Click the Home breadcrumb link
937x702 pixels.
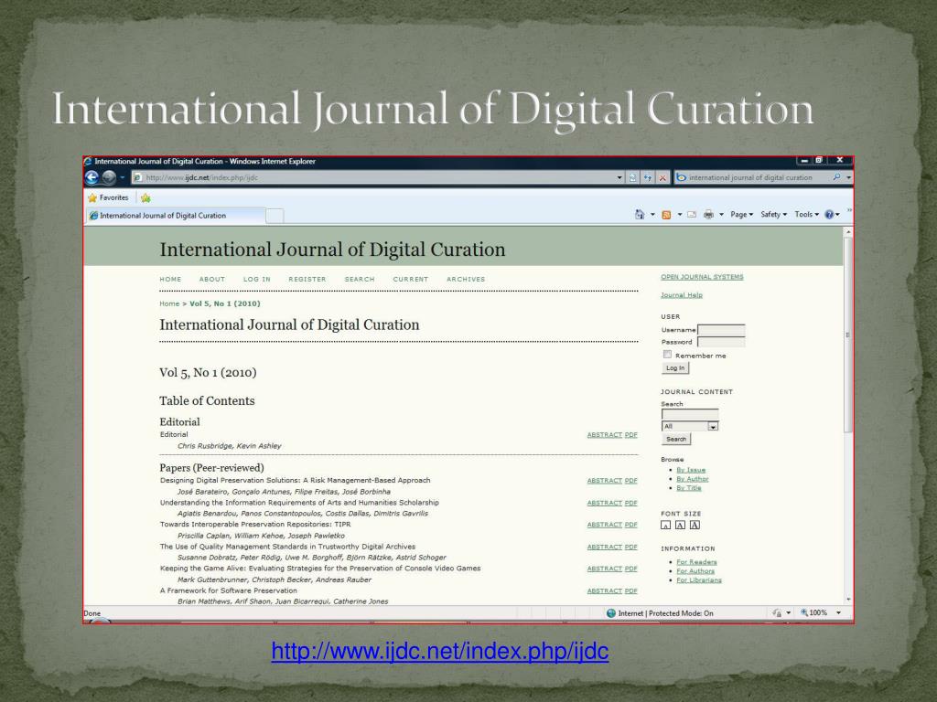click(169, 303)
